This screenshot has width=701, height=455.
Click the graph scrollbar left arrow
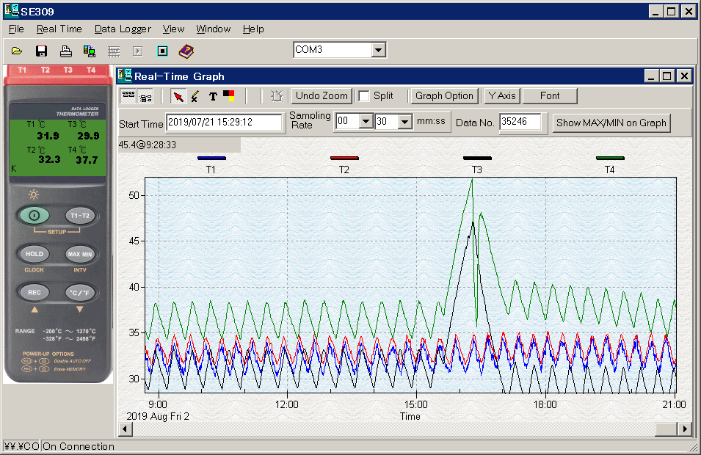pyautogui.click(x=126, y=429)
